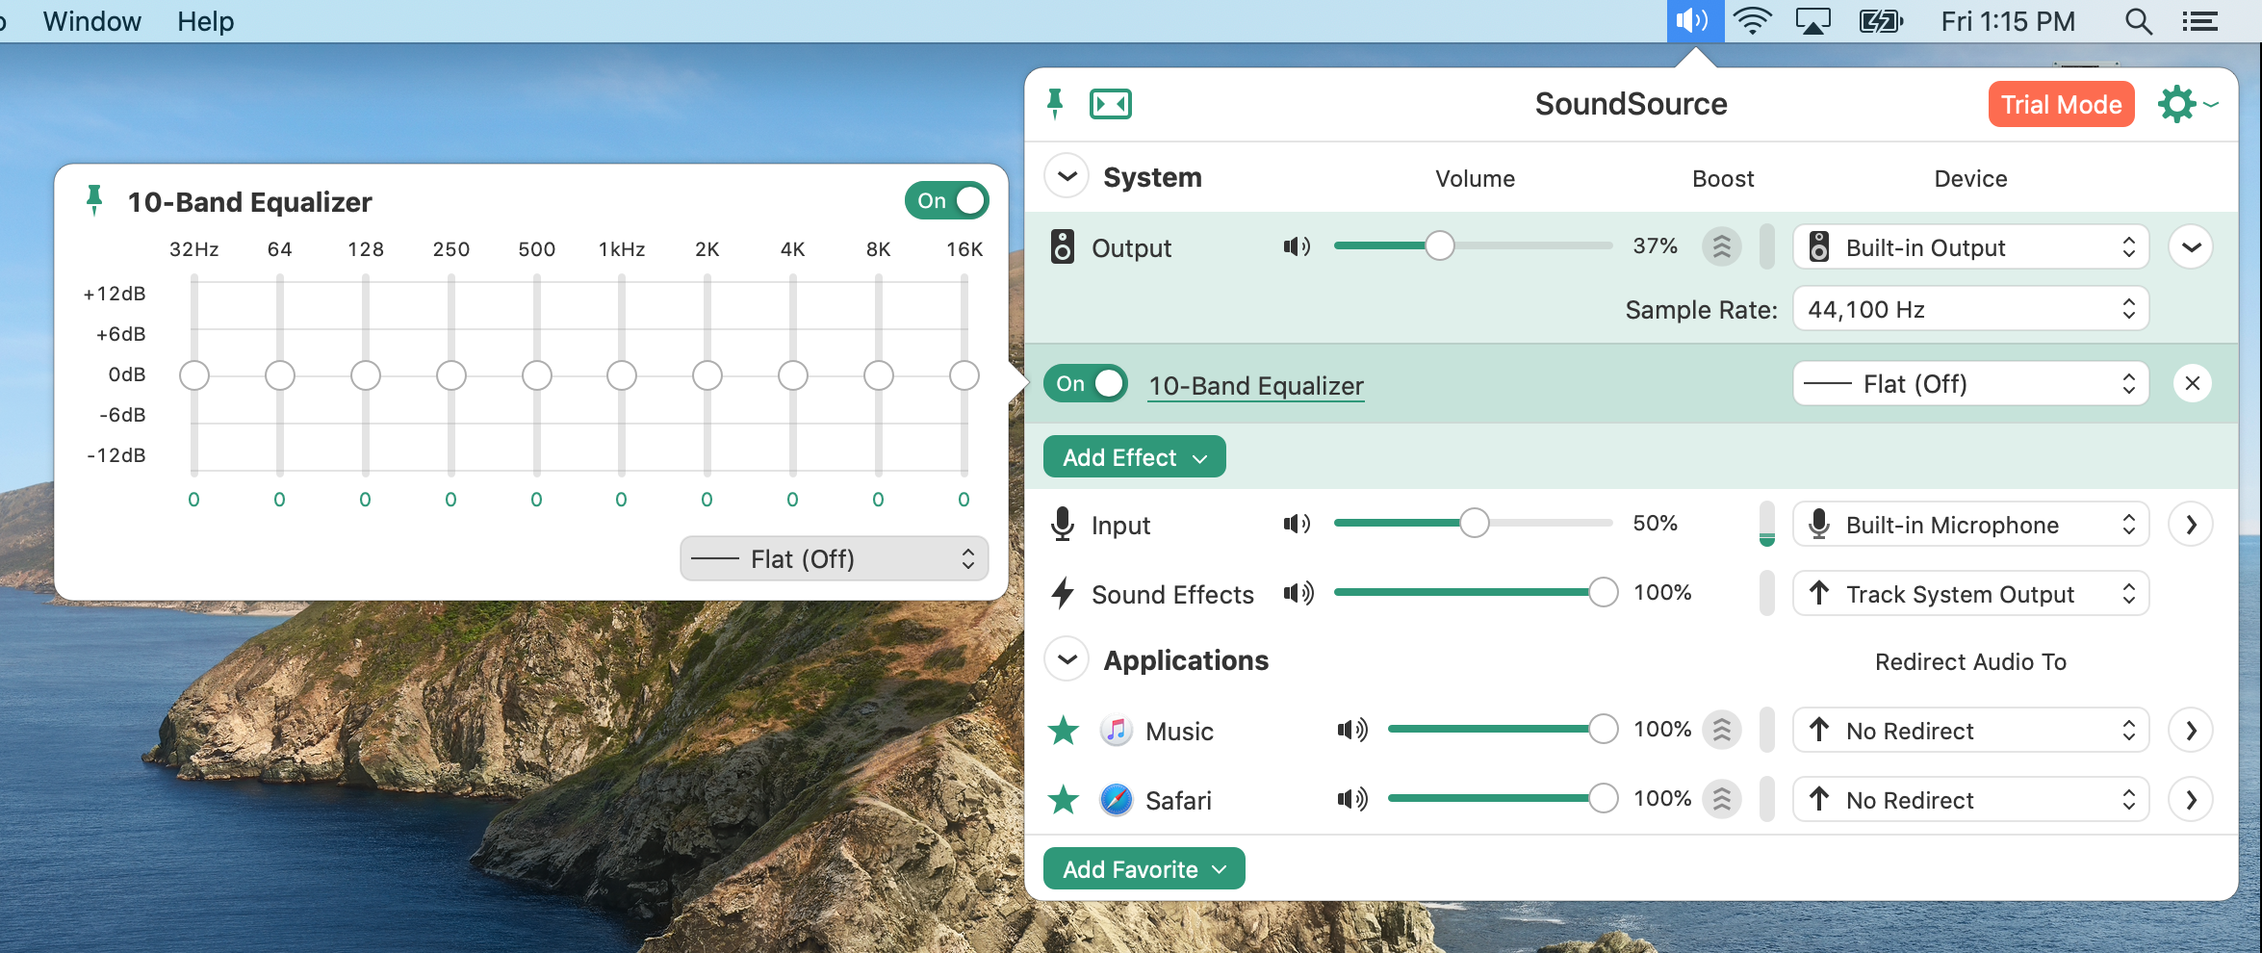Screen dimensions: 2262x953
Task: Expand the Music details chevron
Action: point(2191,731)
